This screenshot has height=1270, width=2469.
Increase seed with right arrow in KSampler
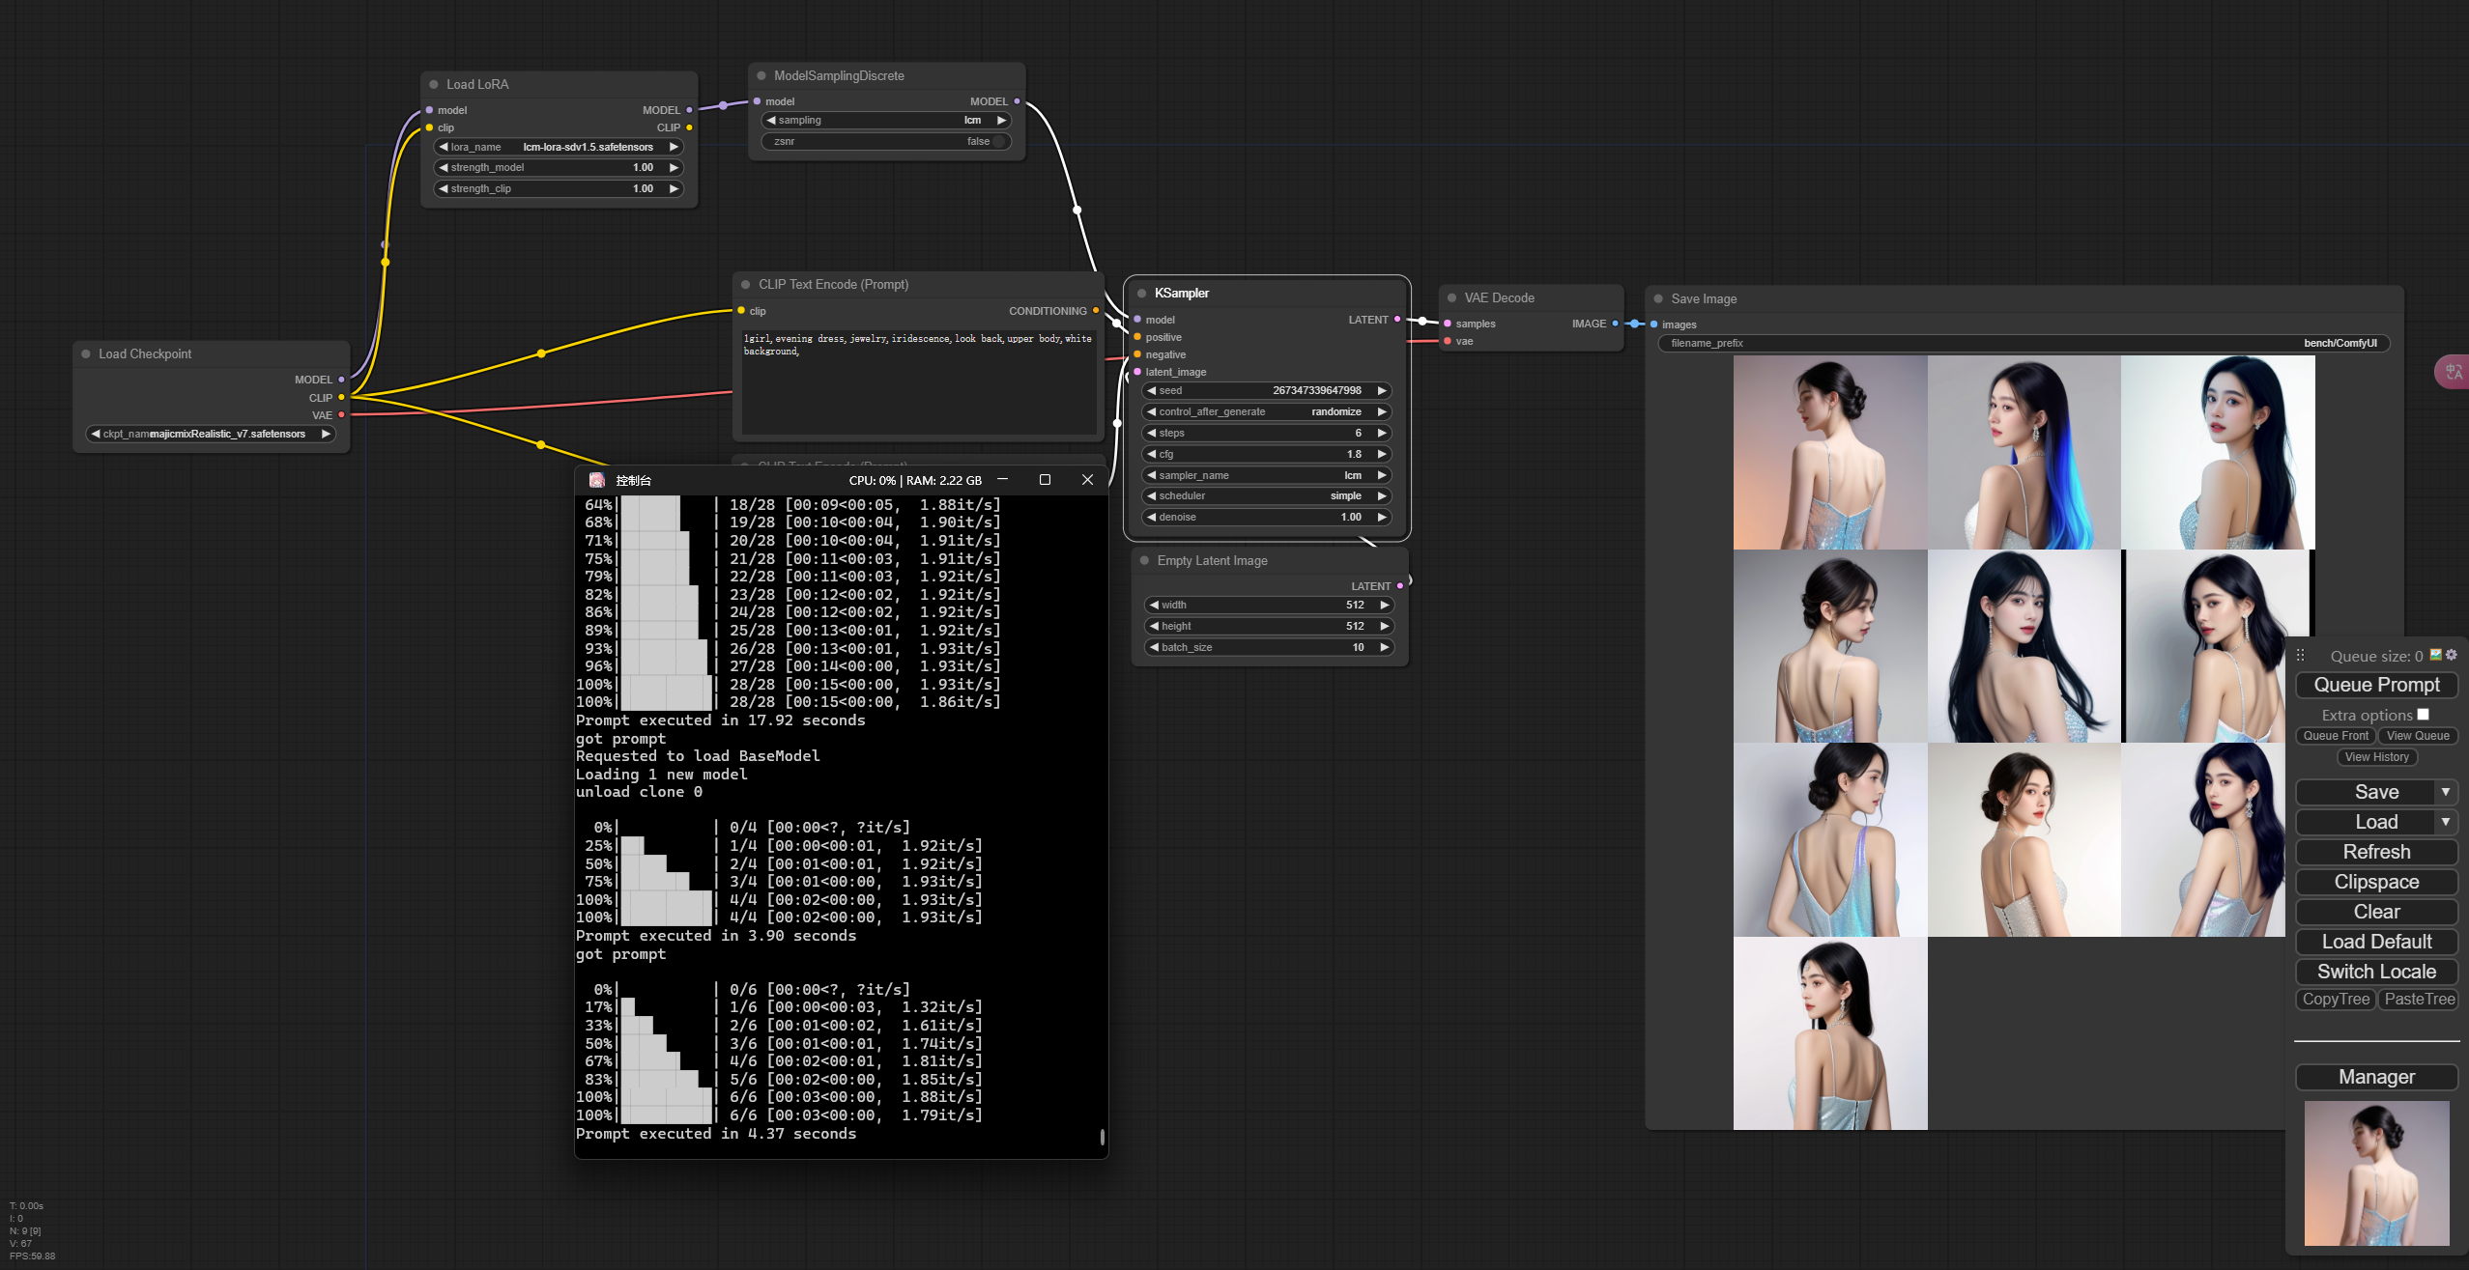coord(1382,391)
